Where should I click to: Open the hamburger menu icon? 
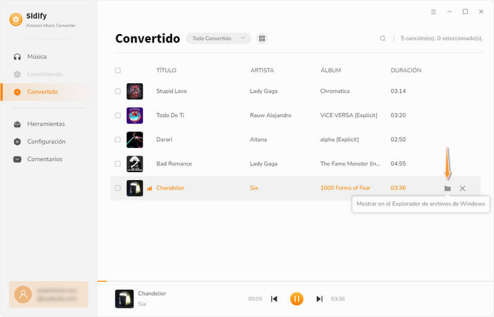click(x=433, y=12)
